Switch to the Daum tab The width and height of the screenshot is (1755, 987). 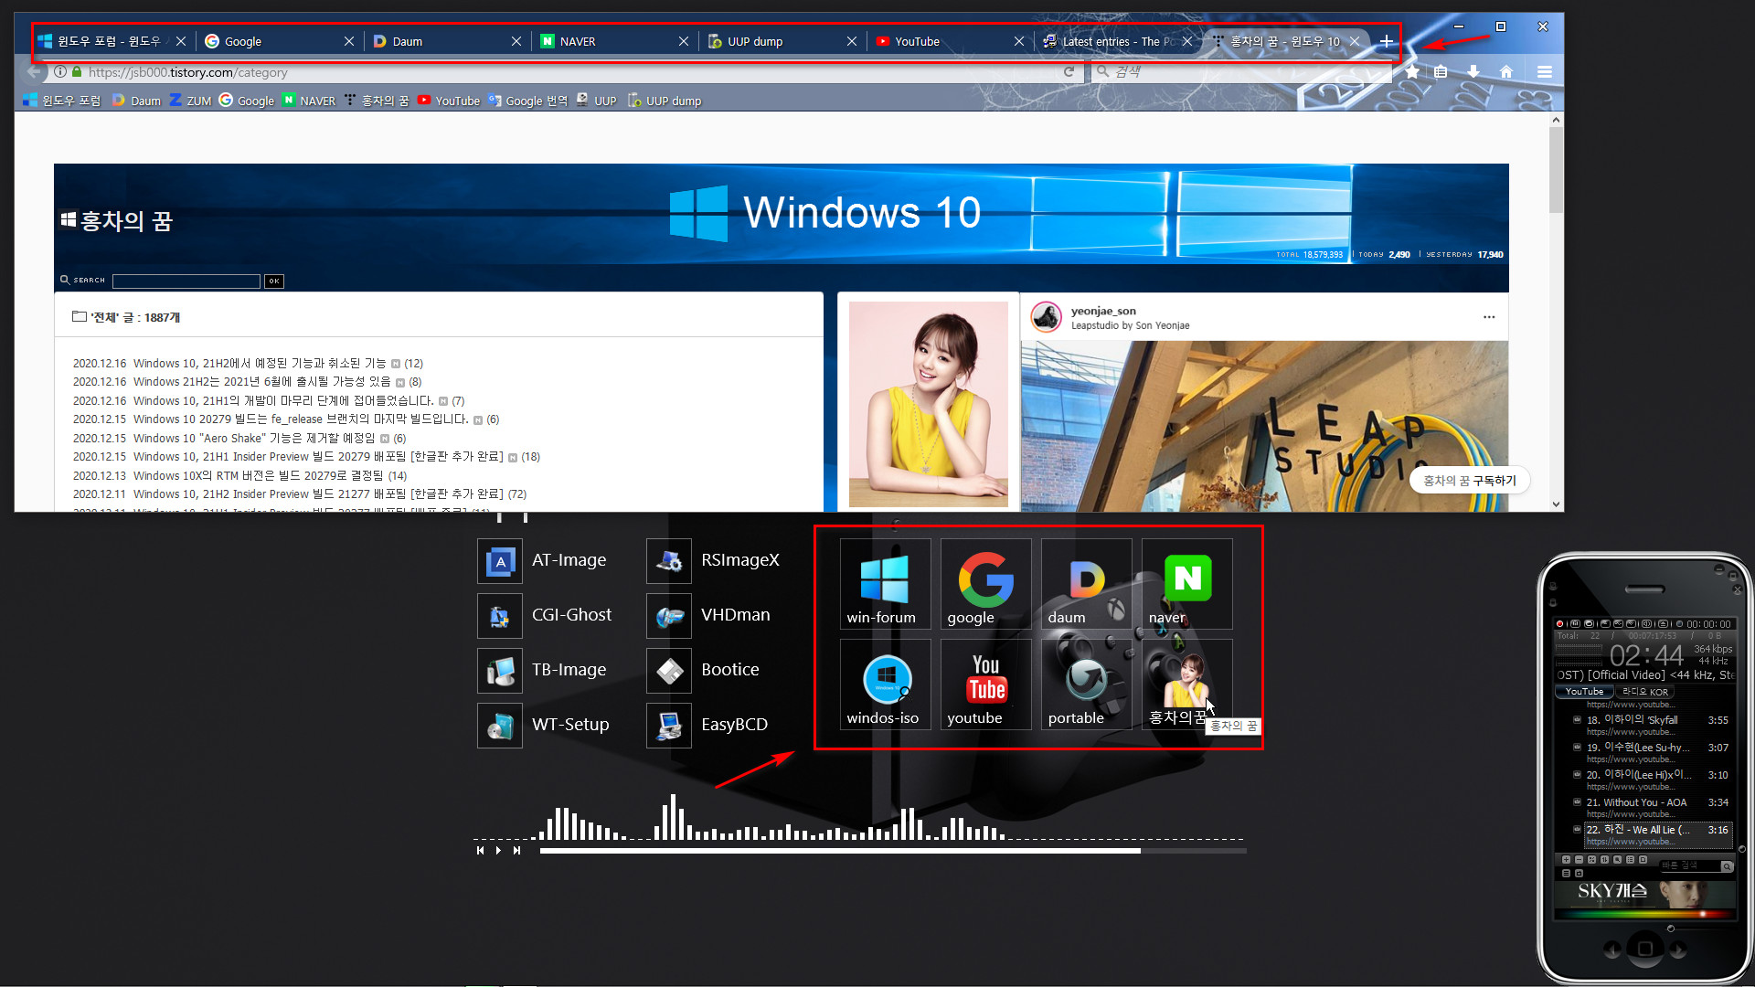click(447, 41)
